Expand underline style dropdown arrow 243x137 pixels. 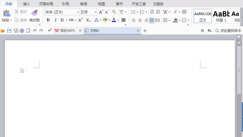[x=66, y=20]
